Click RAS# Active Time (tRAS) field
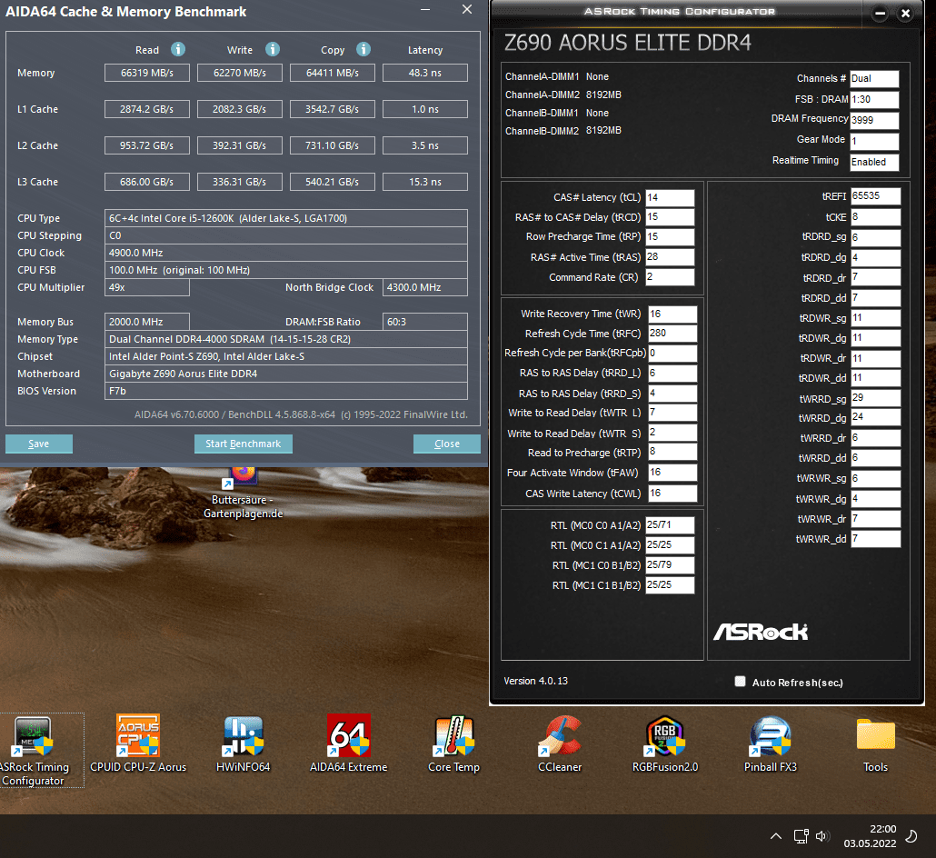Image resolution: width=936 pixels, height=858 pixels. click(x=670, y=257)
